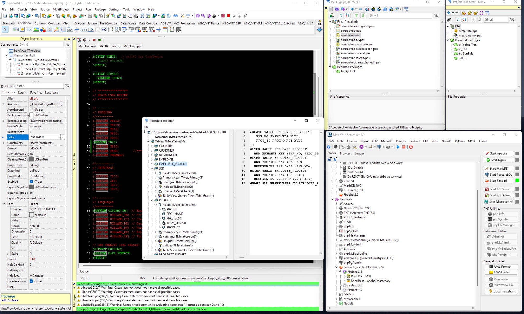This screenshot has height=314, width=524.
Task: Click the Documentation button in UWS
Action: tap(501, 291)
